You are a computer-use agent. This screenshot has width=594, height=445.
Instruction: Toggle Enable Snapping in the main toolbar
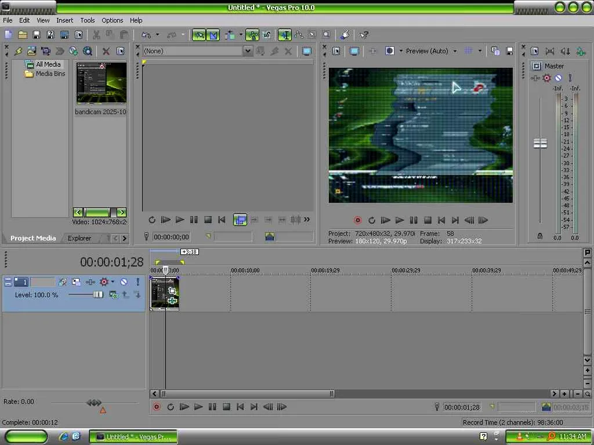[199, 35]
